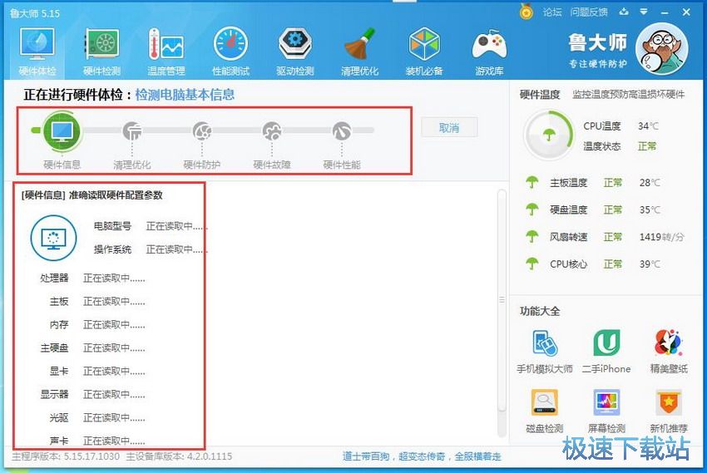The height and width of the screenshot is (473, 707).
Task: Click the 主程序版本 5.15.17.1030 text
Action: (x=66, y=456)
